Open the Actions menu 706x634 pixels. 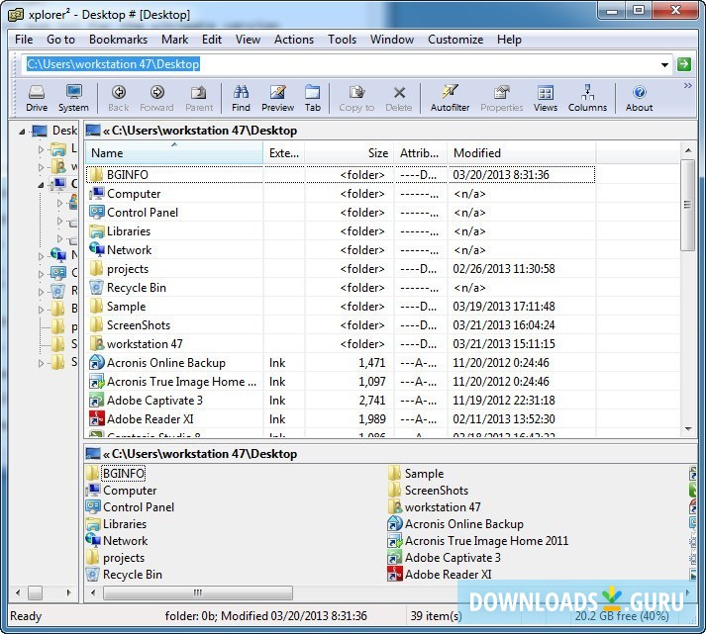pos(294,40)
